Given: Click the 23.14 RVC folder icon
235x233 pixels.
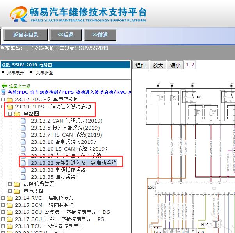Looking at the screenshot, I should (10, 198).
